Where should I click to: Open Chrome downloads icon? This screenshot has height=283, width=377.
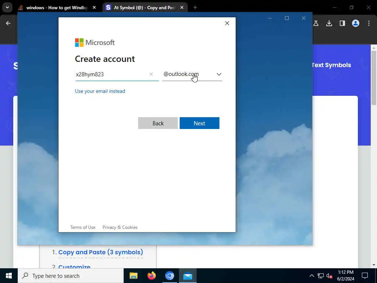point(329,23)
